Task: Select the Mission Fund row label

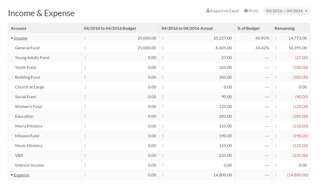Action: pos(27,136)
